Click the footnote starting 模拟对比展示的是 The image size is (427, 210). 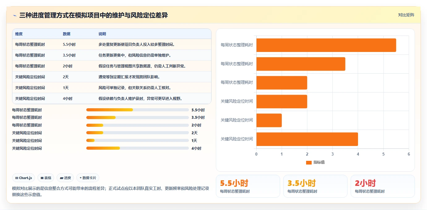coord(111,191)
